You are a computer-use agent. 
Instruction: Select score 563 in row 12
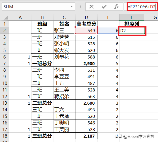pos(86,96)
